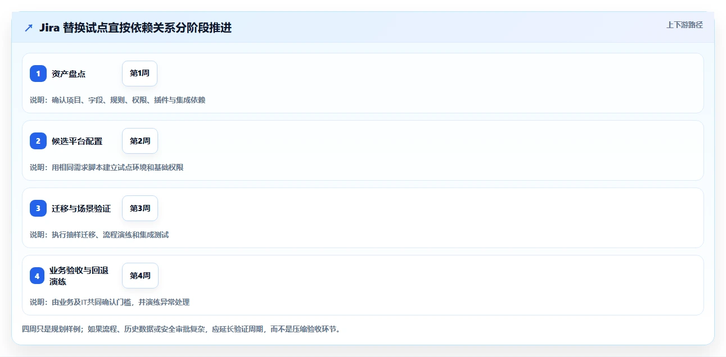The image size is (726, 357).
Task: Click description 用相同需求脚本建立试点环境
Action: [x=106, y=167]
